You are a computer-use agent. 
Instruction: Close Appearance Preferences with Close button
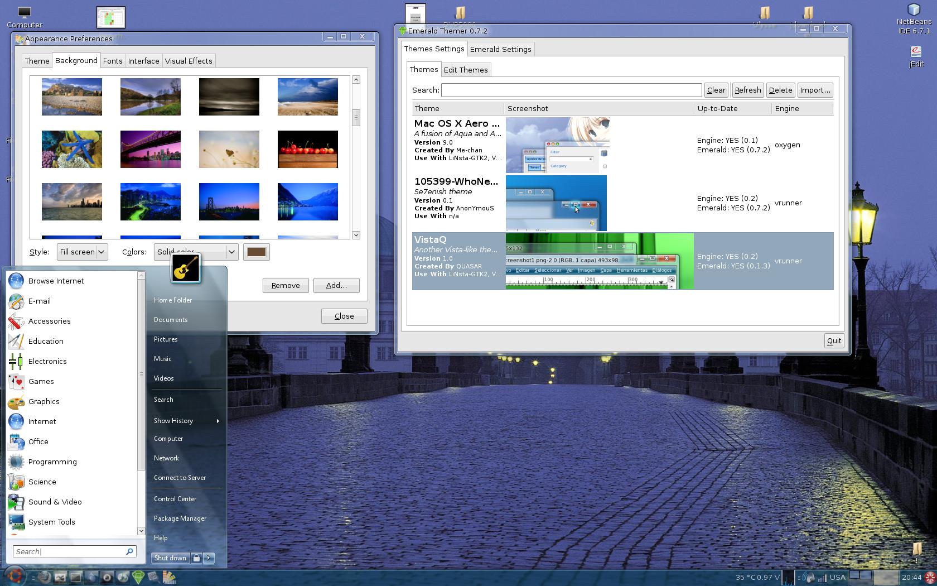point(344,316)
